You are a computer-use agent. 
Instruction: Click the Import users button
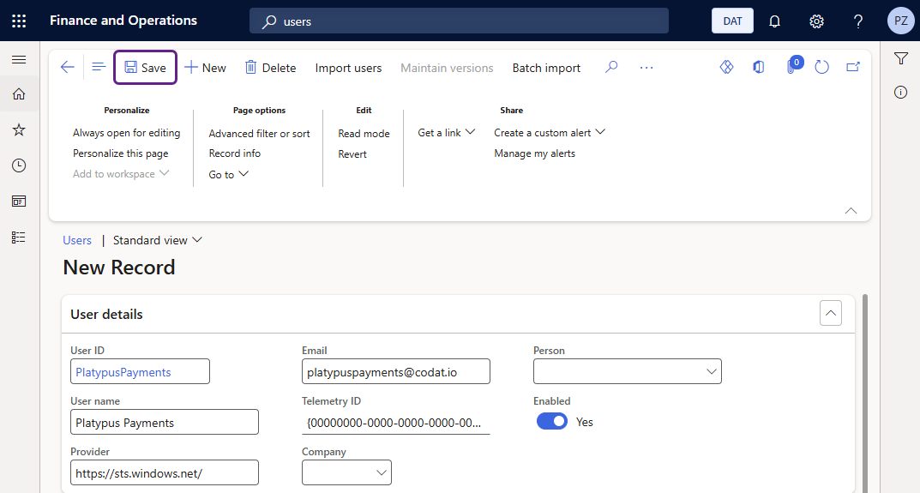(348, 68)
